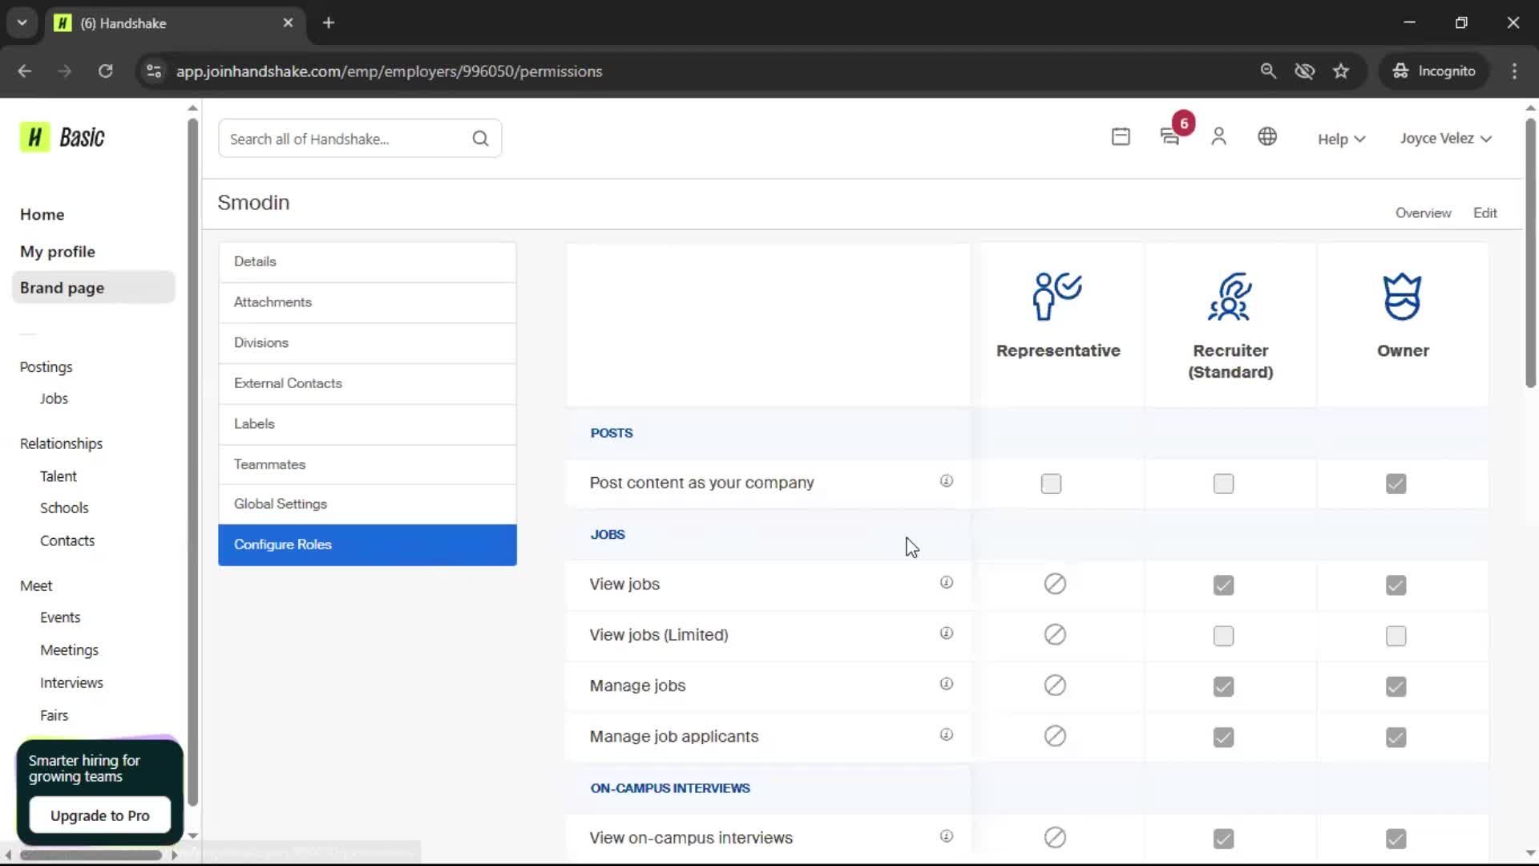The height and width of the screenshot is (866, 1539).
Task: Click Edit link near Overview
Action: pos(1484,212)
